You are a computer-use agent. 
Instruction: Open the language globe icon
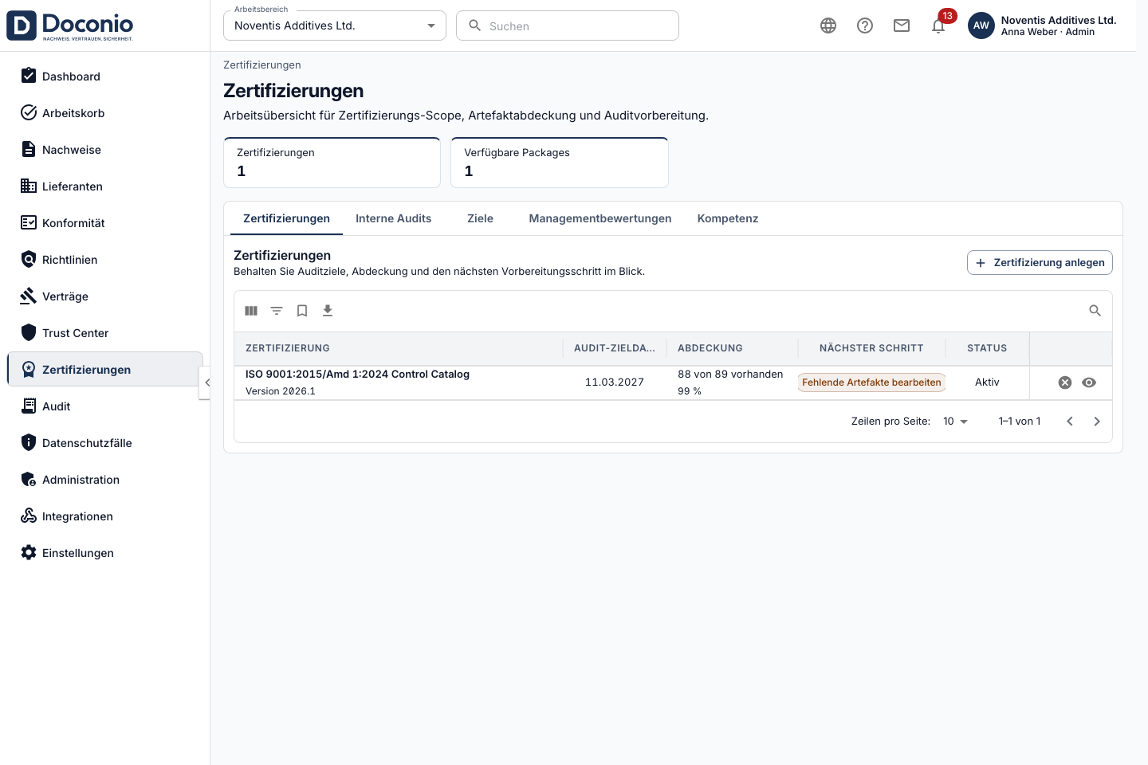click(828, 25)
